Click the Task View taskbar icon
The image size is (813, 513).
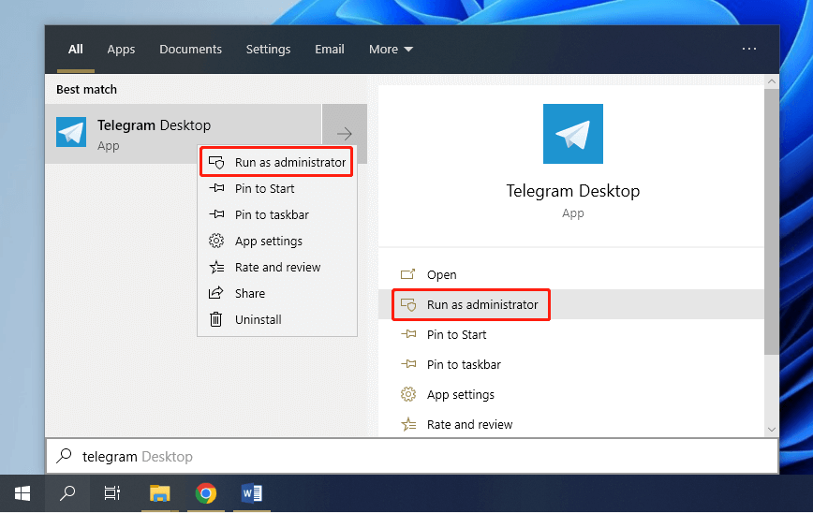pyautogui.click(x=112, y=493)
